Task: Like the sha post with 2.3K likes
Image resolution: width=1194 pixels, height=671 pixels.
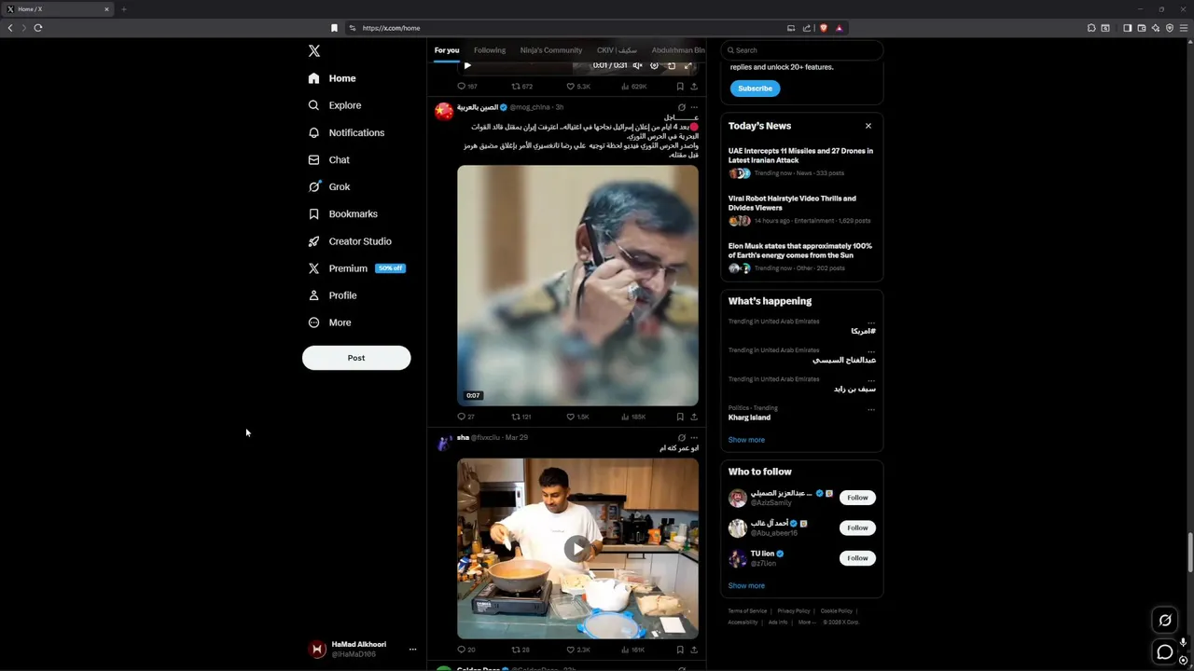Action: click(578, 650)
